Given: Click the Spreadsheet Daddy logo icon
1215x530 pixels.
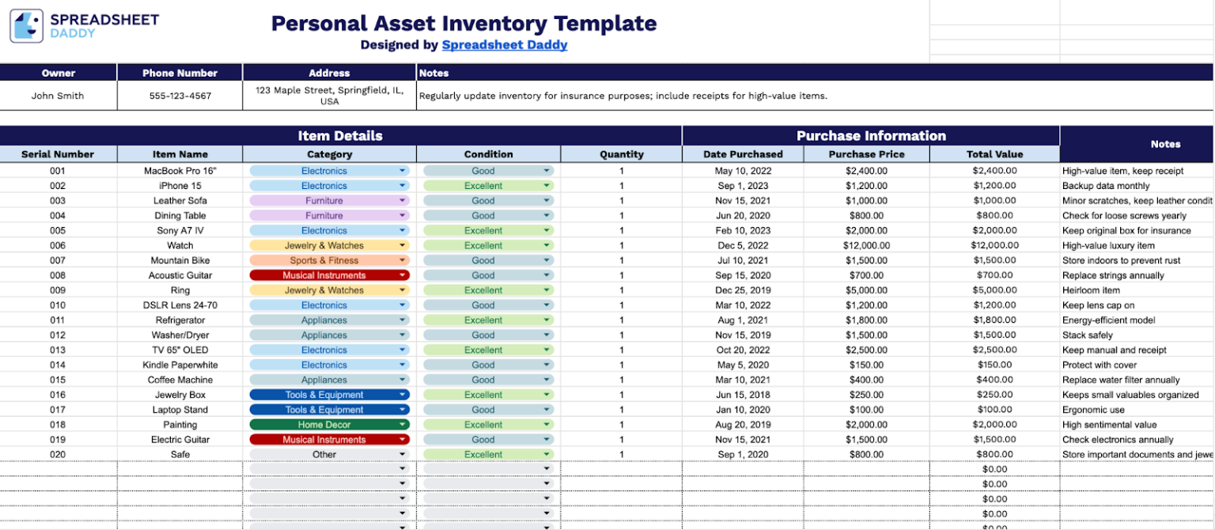Looking at the screenshot, I should coord(25,25).
